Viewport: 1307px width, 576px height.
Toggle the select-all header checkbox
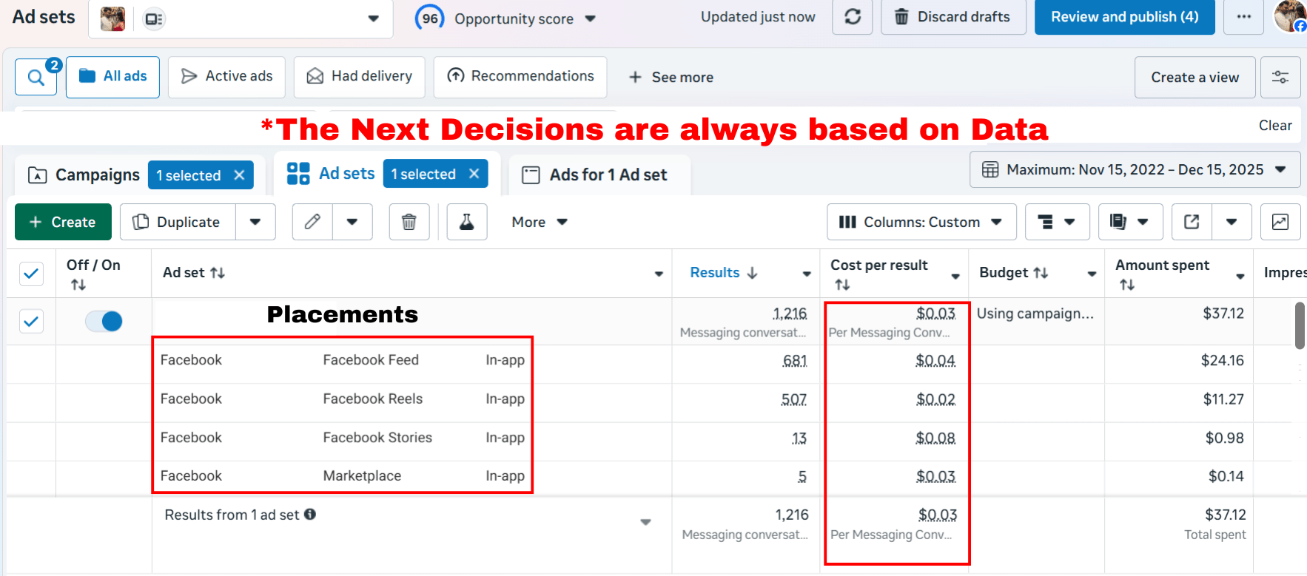31,274
